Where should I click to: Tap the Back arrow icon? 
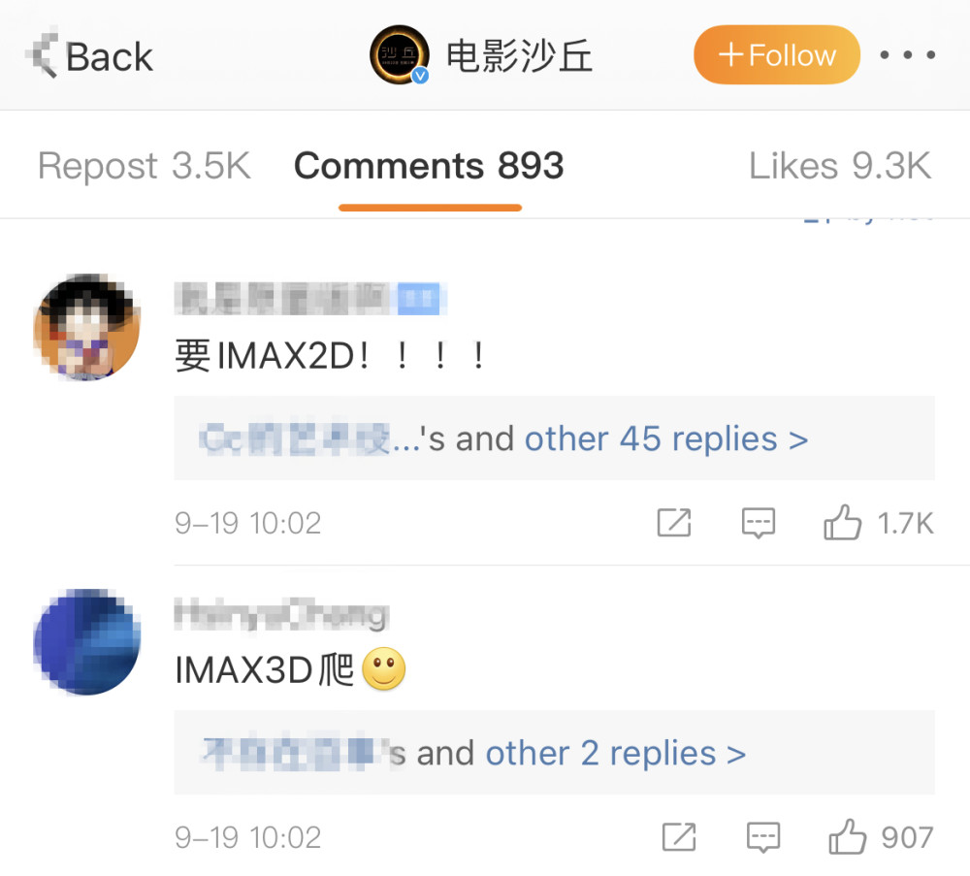tap(43, 53)
